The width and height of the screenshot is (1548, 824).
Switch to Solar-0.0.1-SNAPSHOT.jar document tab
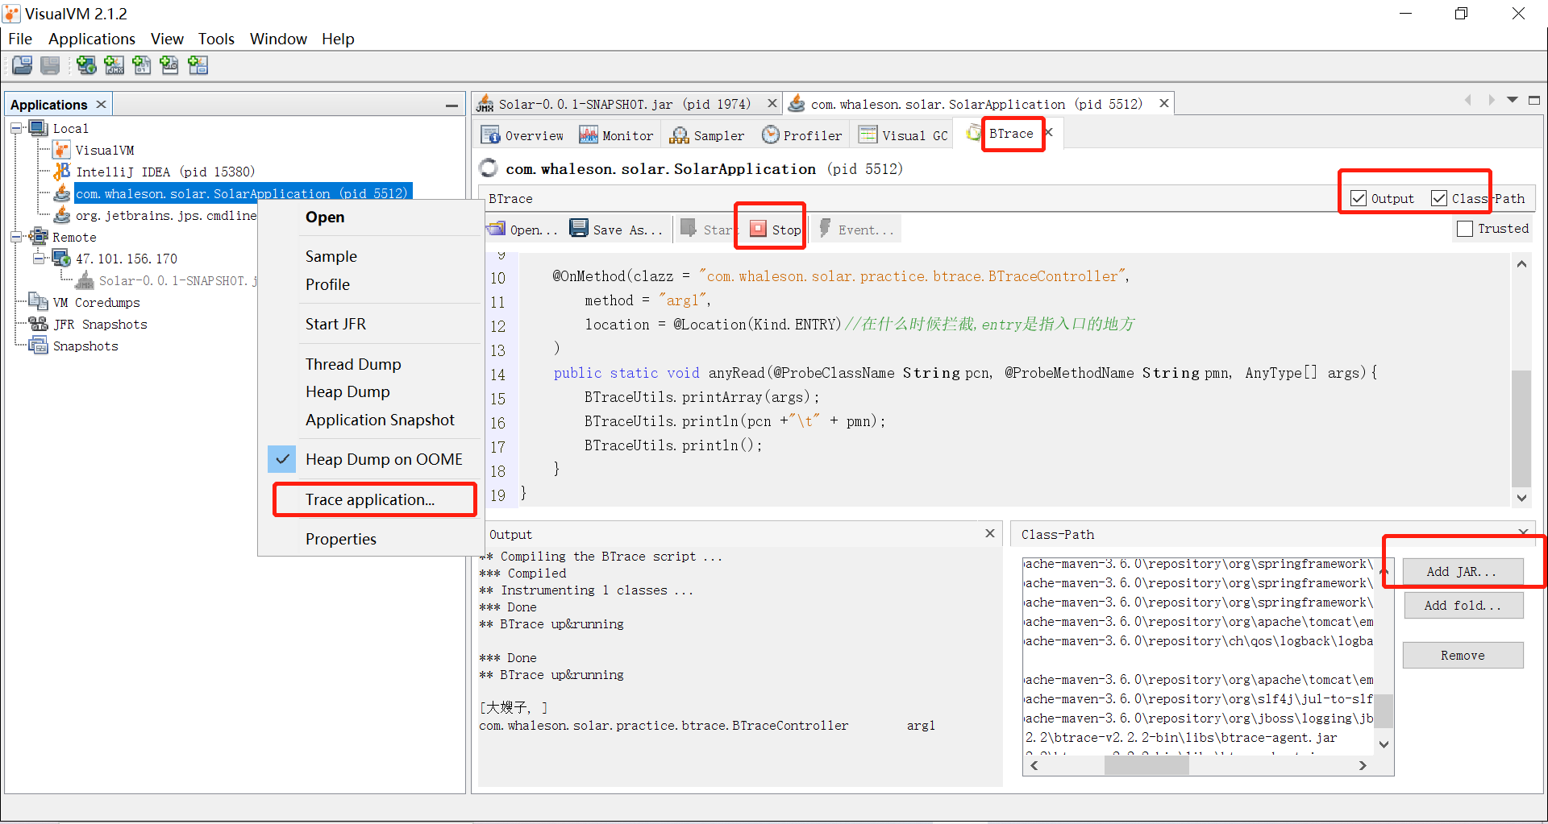coord(625,104)
